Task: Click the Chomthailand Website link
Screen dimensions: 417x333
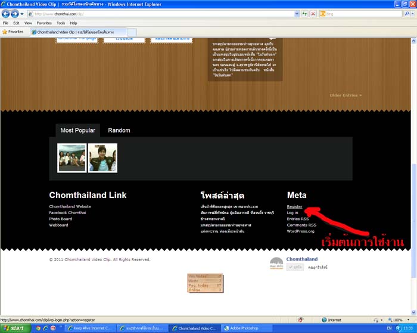Action: tap(70, 206)
